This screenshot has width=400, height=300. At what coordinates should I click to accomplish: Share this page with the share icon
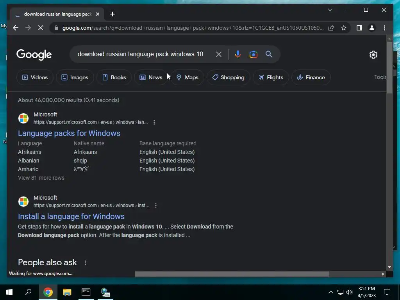pos(331,28)
